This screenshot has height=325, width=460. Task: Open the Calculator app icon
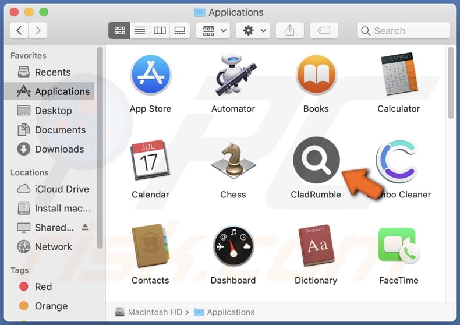[x=398, y=75]
